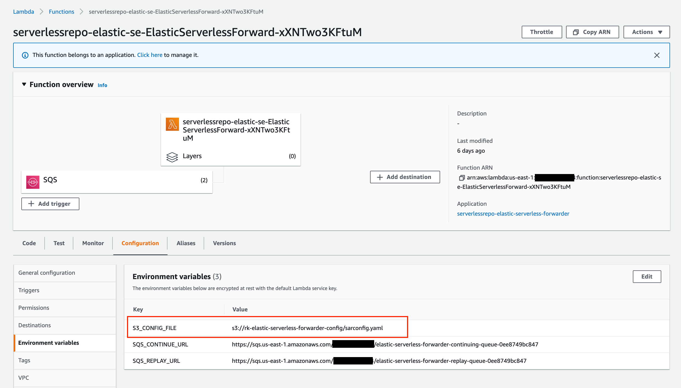Click the Layers stack icon
Image resolution: width=681 pixels, height=388 pixels.
172,157
